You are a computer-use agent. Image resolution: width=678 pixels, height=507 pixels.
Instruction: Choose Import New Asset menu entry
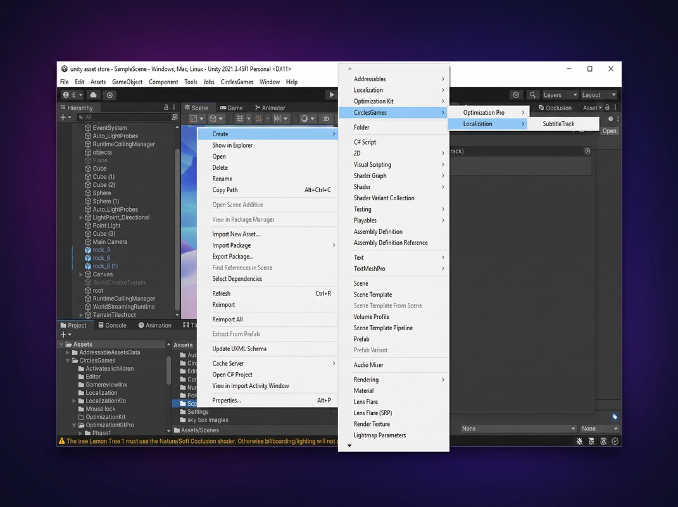[x=268, y=234]
